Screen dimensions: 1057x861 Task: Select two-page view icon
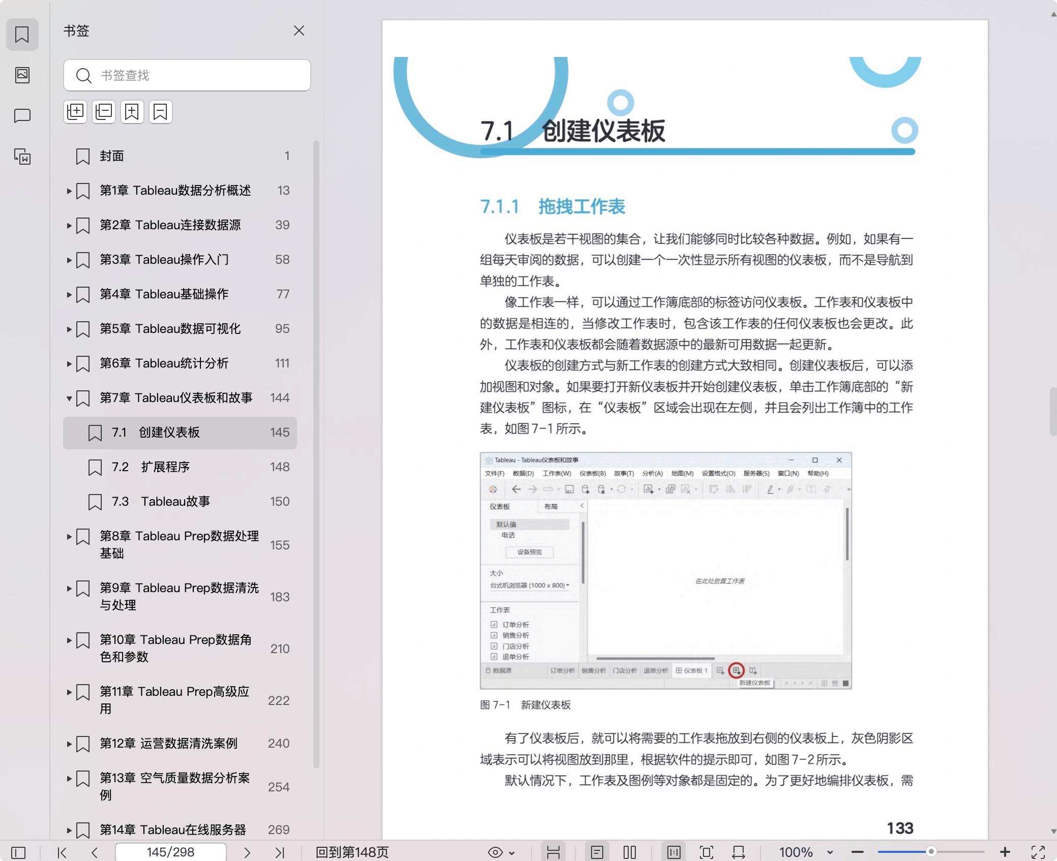pos(630,852)
